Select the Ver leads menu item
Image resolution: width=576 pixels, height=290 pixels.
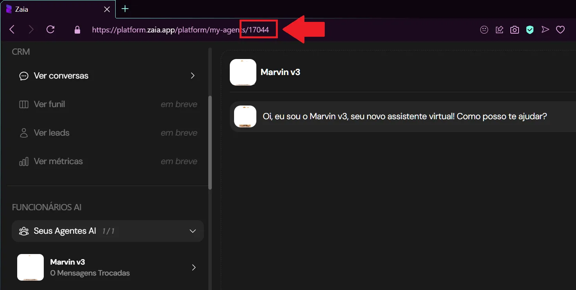108,133
